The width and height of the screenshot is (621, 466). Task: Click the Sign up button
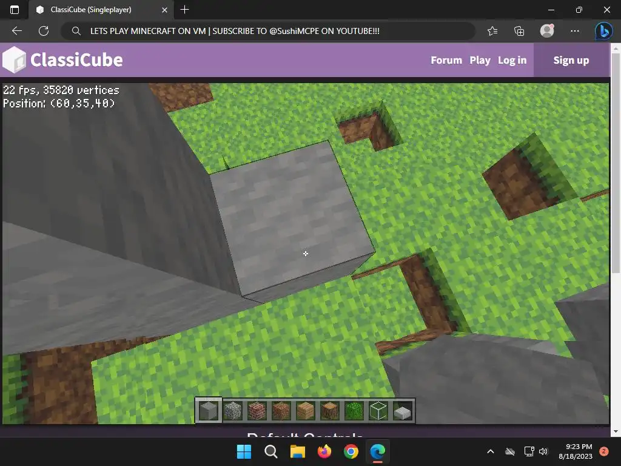[571, 60]
